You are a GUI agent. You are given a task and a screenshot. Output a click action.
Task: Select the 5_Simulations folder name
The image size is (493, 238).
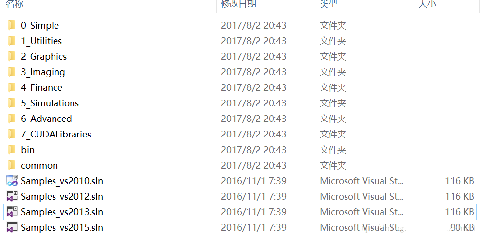click(x=50, y=103)
